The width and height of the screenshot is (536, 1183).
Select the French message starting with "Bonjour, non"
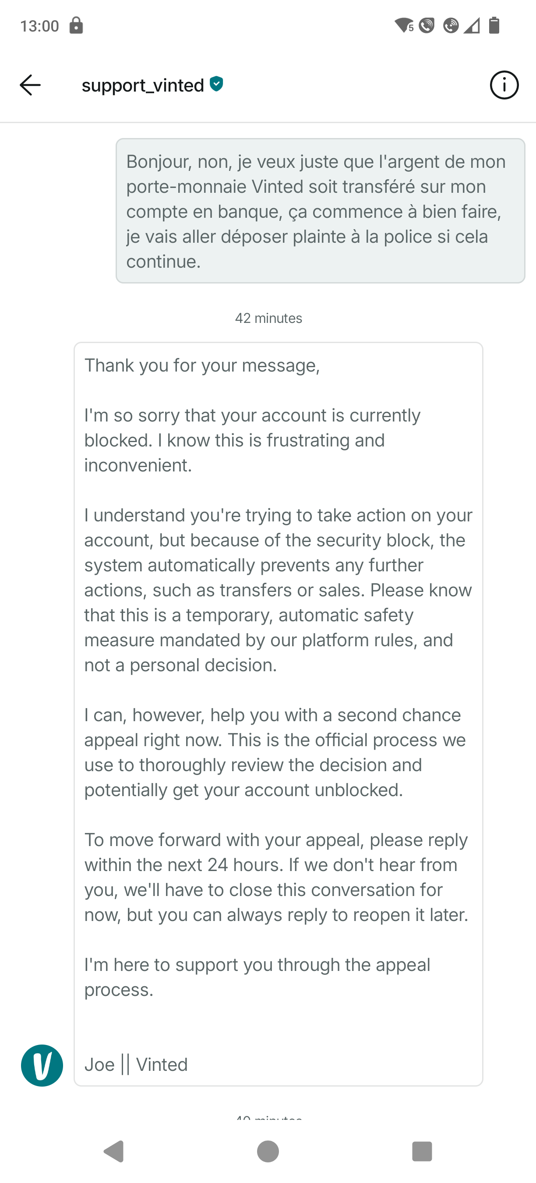click(320, 211)
